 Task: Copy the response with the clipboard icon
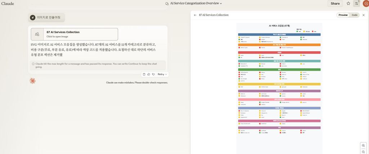point(144,74)
